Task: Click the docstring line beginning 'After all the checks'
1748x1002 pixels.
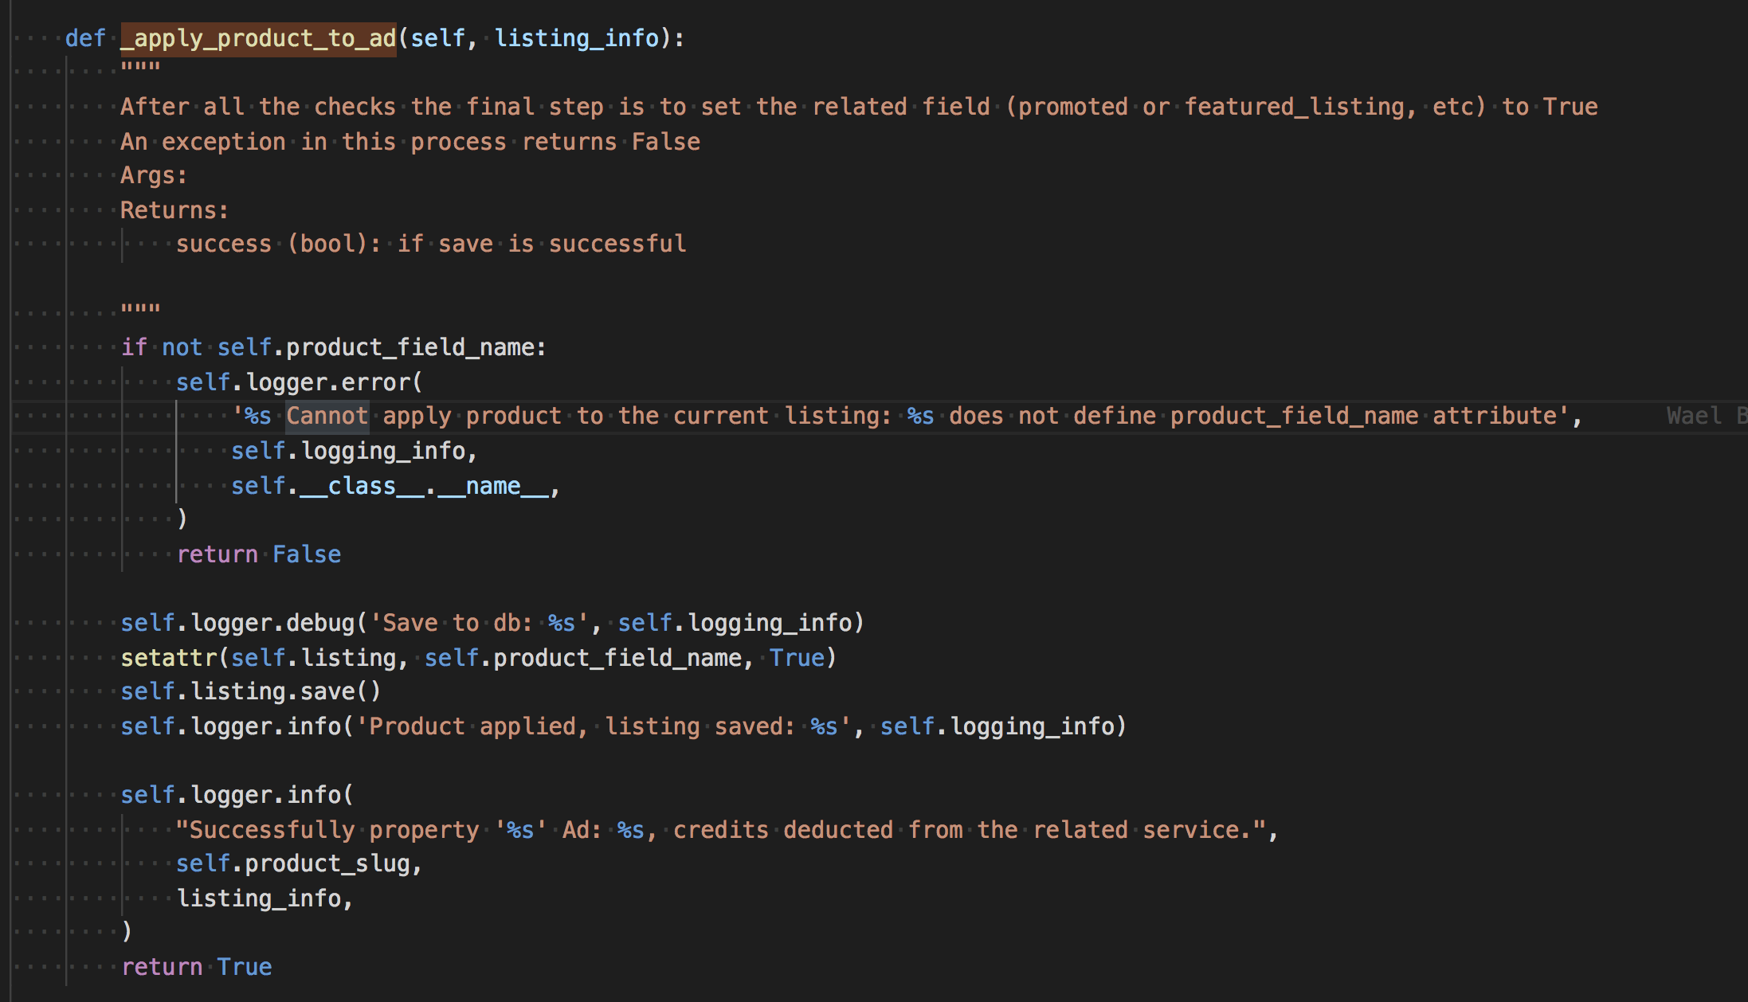Action: coord(859,107)
